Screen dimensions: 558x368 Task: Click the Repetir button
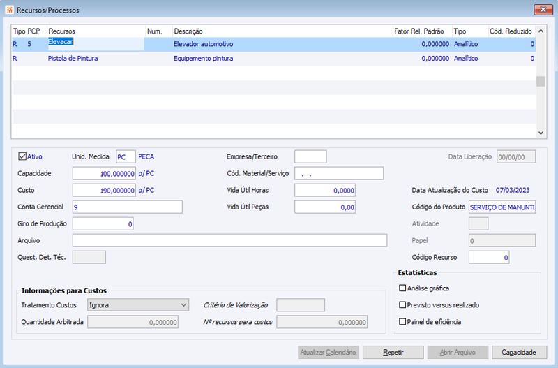[393, 353]
